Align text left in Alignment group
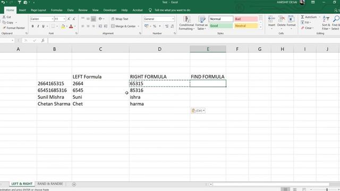The width and height of the screenshot is (340, 191). pyautogui.click(x=83, y=26)
